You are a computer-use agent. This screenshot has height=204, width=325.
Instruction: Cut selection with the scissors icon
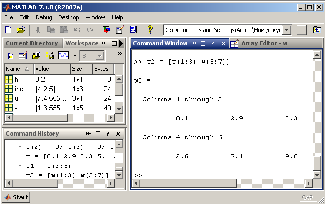point(38,30)
